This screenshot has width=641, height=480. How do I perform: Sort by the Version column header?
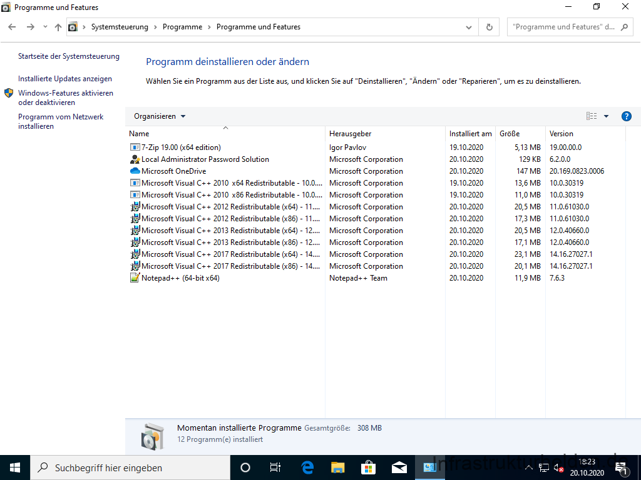[585, 134]
